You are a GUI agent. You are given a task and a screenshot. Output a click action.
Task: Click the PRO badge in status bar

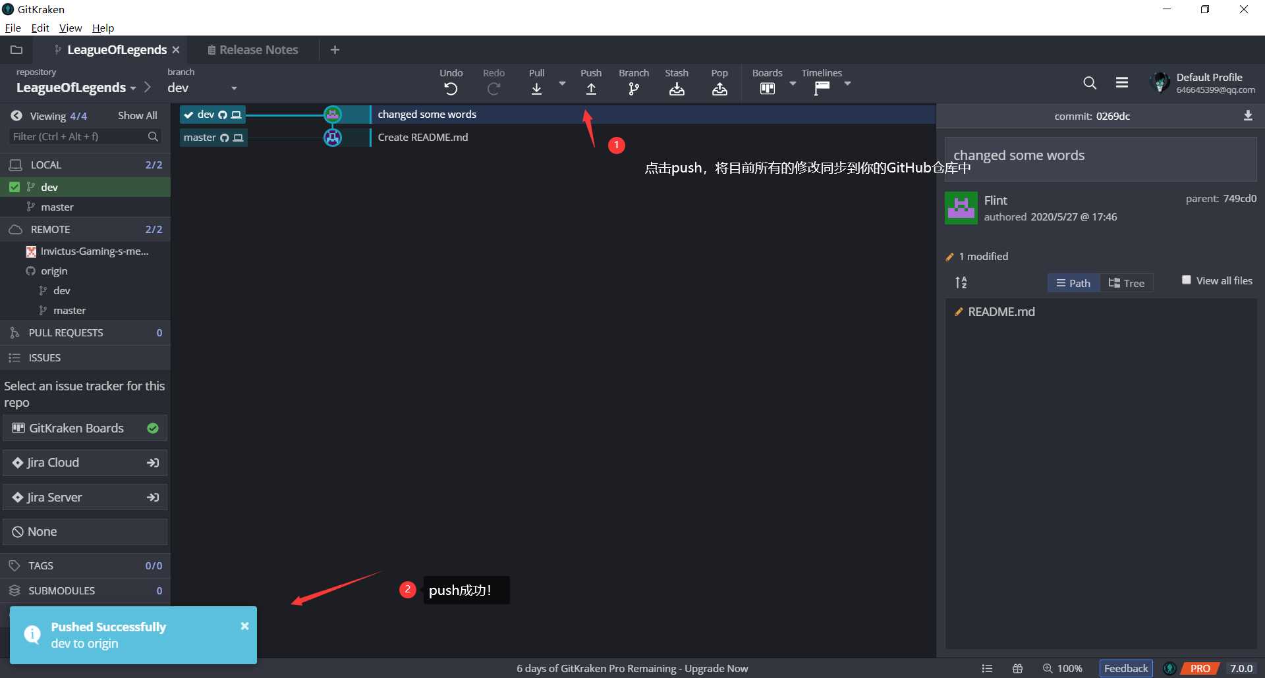(x=1200, y=668)
